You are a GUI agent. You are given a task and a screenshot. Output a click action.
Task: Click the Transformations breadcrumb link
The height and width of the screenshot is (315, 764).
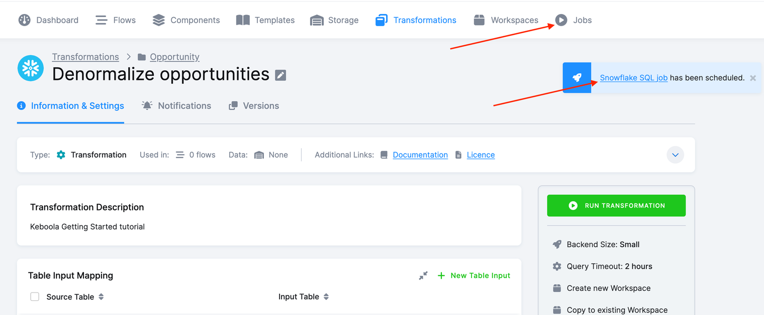click(x=85, y=57)
